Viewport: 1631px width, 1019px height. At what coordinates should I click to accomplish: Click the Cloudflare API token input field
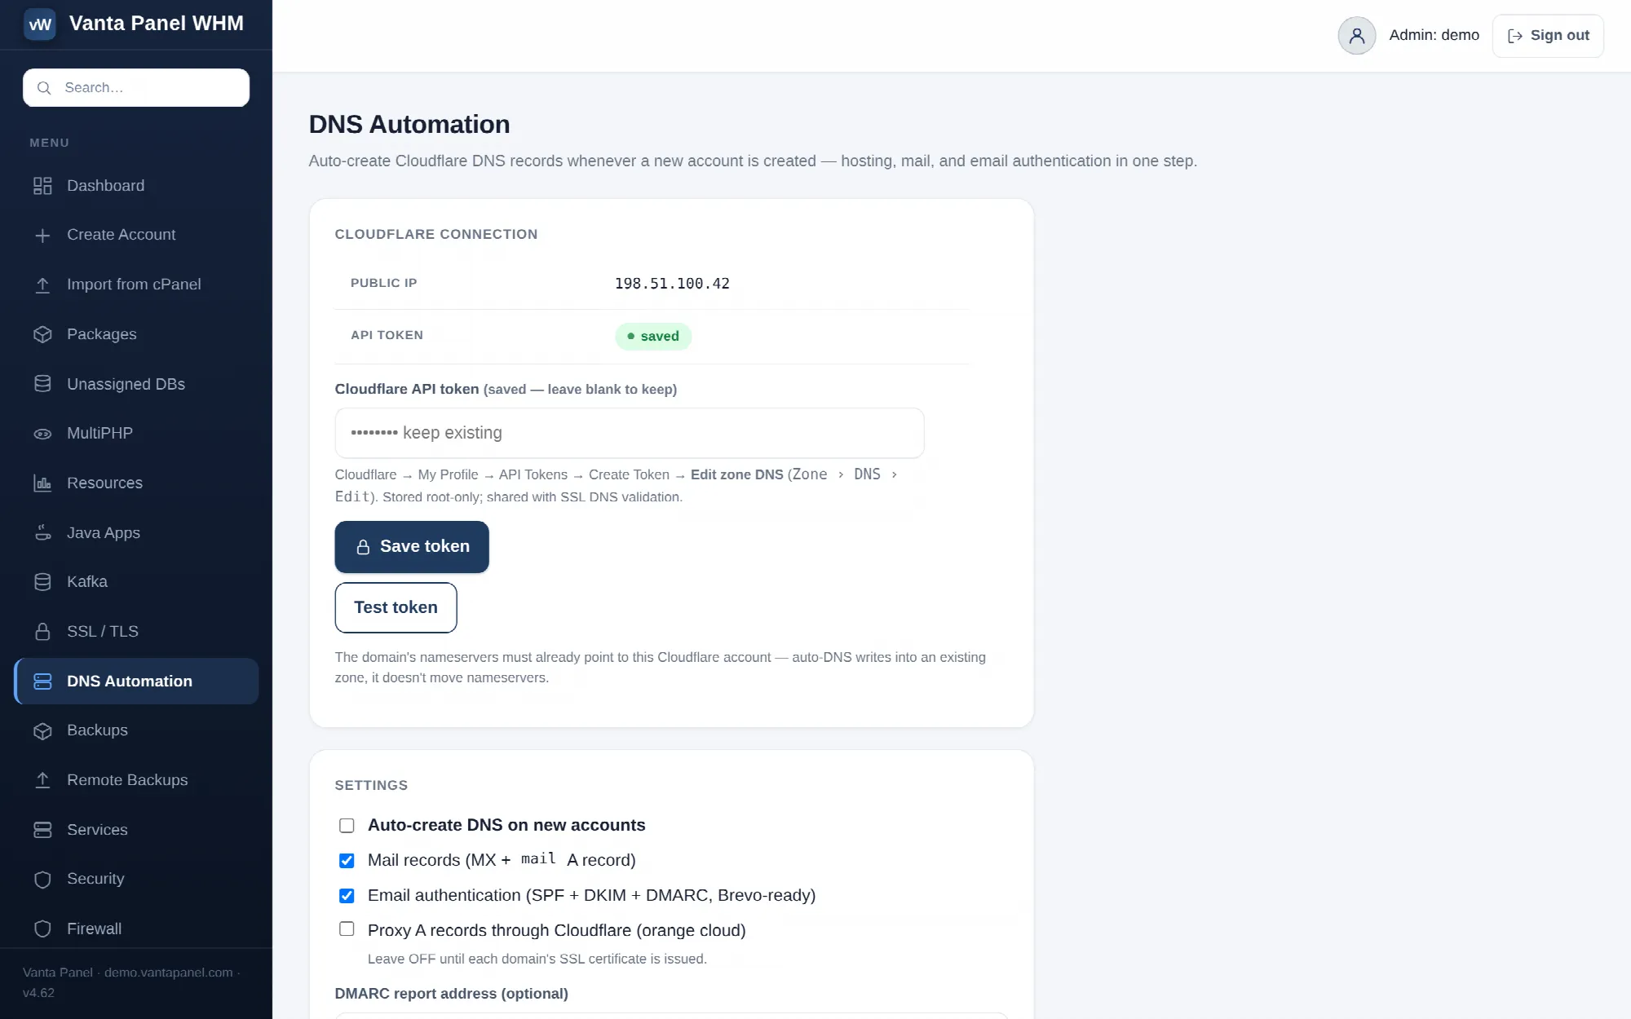point(630,433)
